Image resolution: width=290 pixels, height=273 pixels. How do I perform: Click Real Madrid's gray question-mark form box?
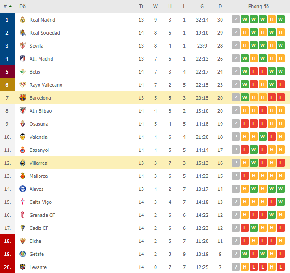(x=236, y=19)
